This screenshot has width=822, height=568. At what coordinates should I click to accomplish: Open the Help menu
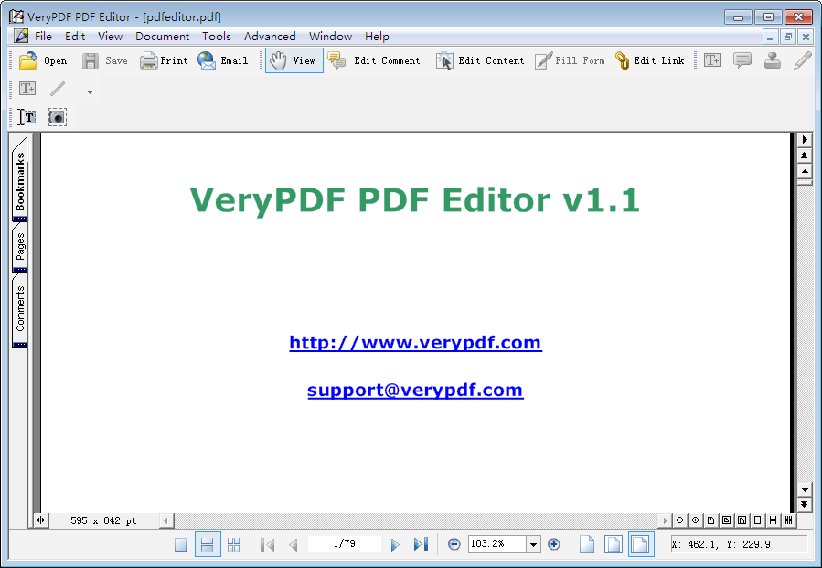[377, 37]
